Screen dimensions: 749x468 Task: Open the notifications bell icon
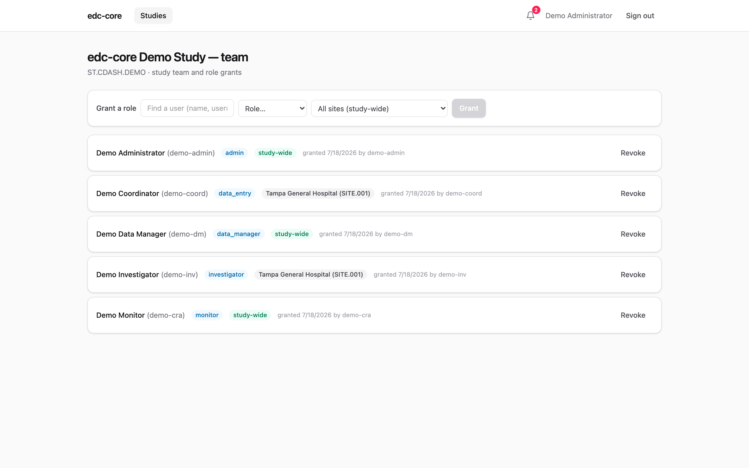tap(531, 16)
